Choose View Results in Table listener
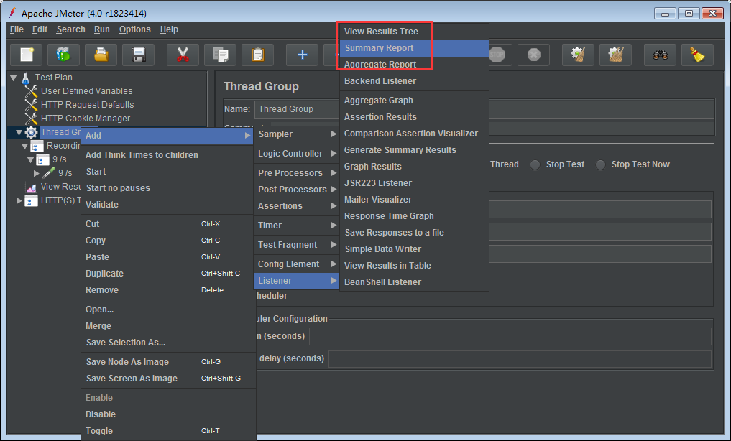The width and height of the screenshot is (731, 441). click(414, 266)
